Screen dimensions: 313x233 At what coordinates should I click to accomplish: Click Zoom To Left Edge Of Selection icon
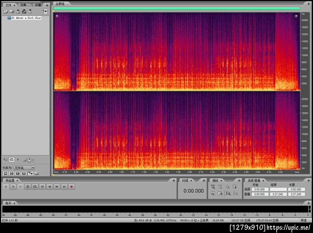[x=213, y=193]
